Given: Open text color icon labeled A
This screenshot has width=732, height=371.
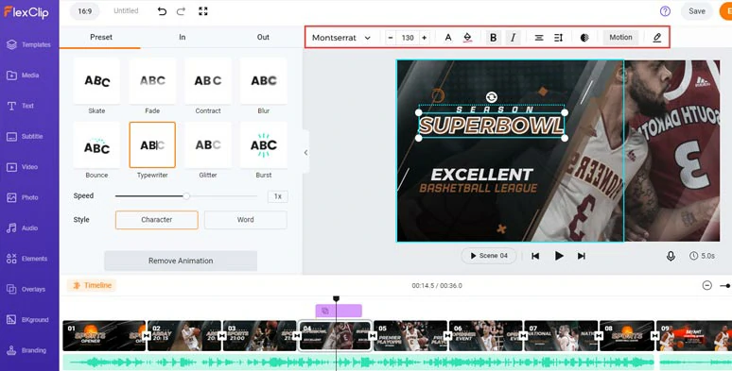Looking at the screenshot, I should tap(448, 38).
